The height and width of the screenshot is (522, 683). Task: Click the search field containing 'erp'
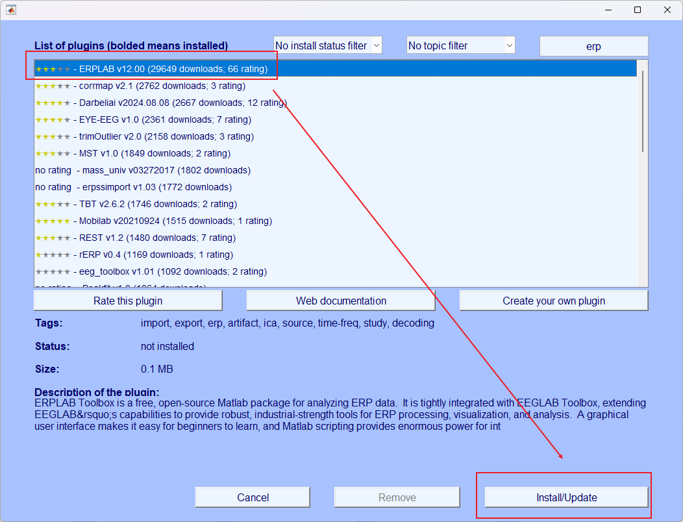pyautogui.click(x=593, y=46)
